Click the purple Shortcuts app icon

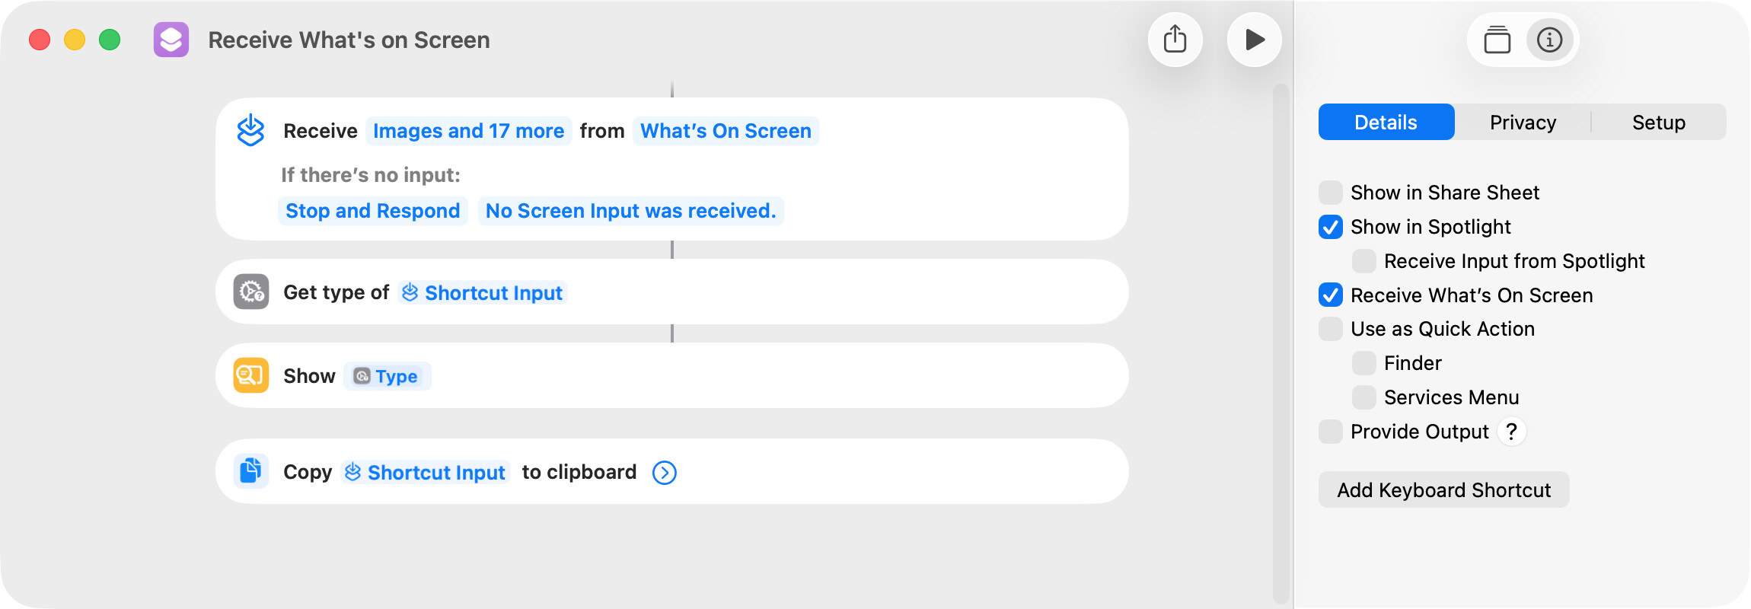[171, 40]
